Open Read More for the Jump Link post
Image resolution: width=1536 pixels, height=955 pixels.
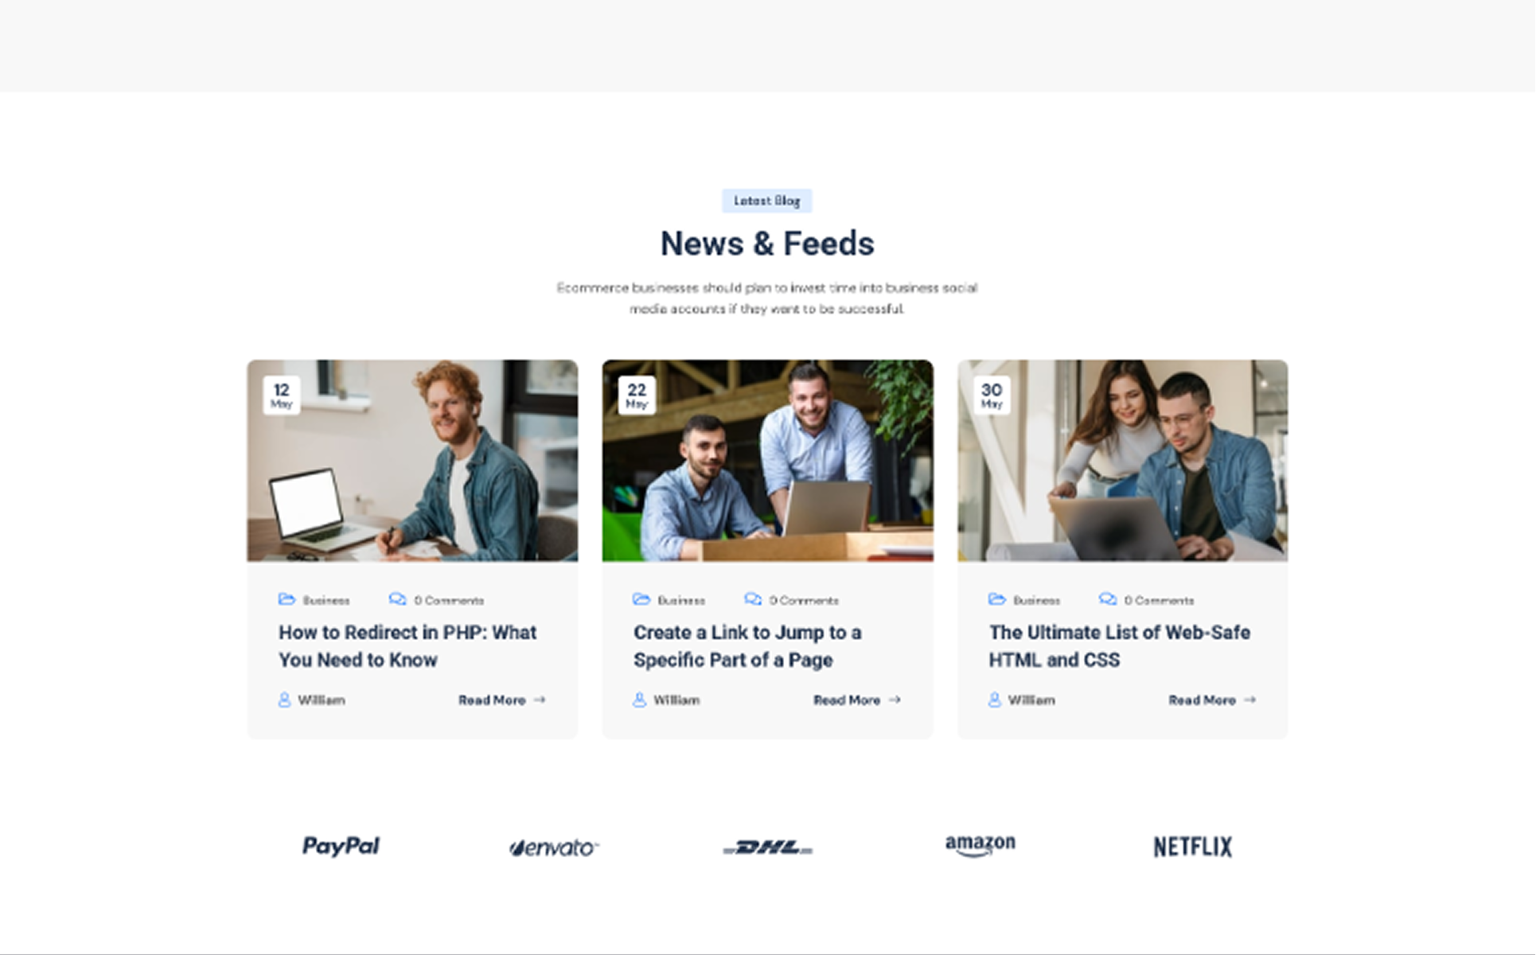point(857,700)
